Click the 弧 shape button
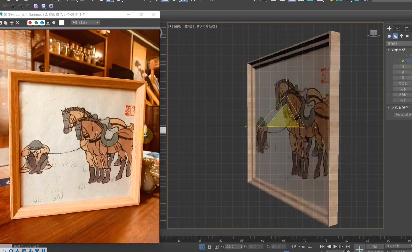The height and width of the screenshot is (252, 412). pyautogui.click(x=403, y=78)
